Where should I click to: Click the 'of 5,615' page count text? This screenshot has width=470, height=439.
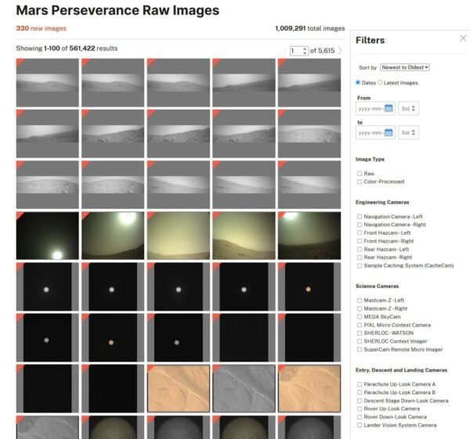pos(322,51)
